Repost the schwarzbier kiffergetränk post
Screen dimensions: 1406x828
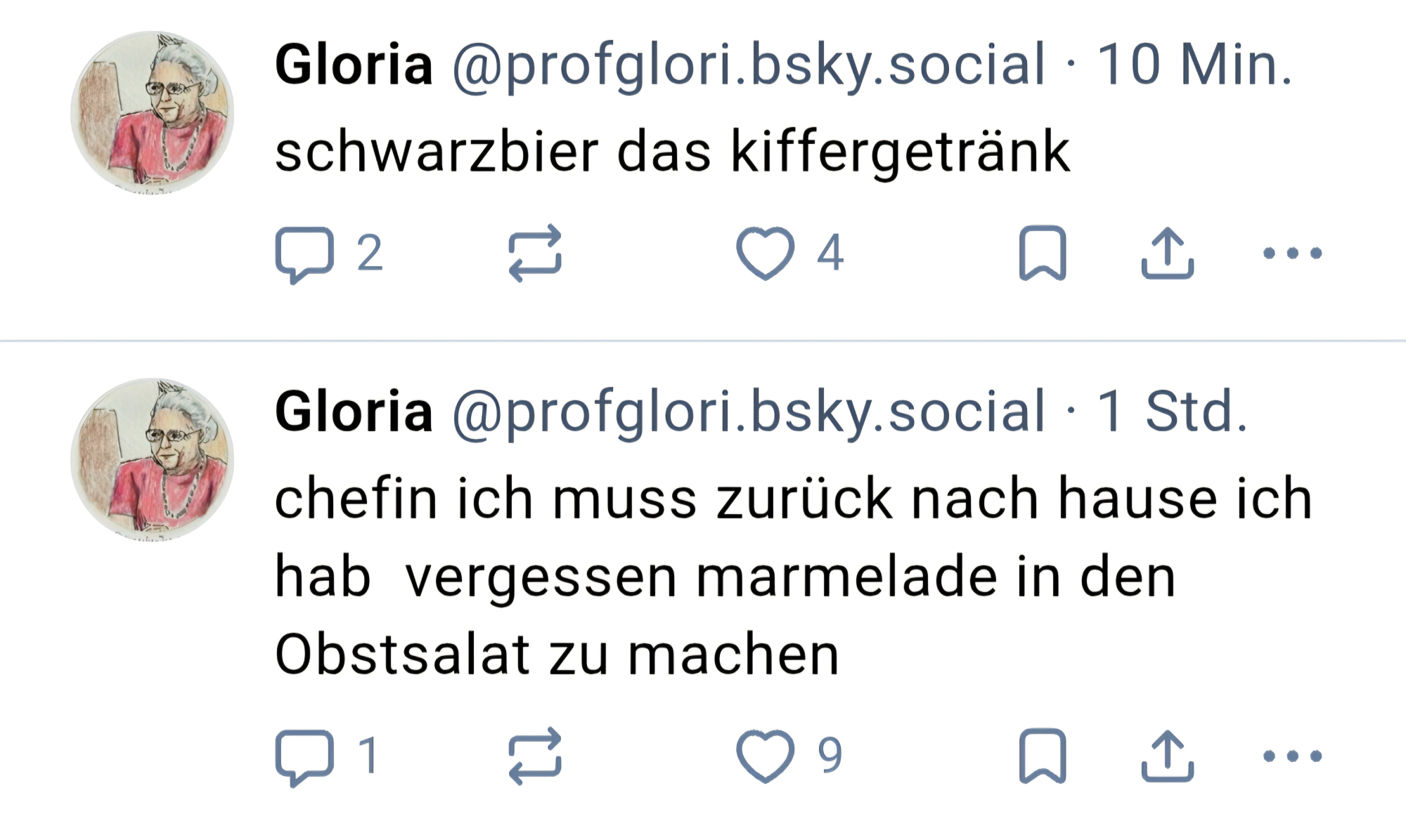(535, 254)
